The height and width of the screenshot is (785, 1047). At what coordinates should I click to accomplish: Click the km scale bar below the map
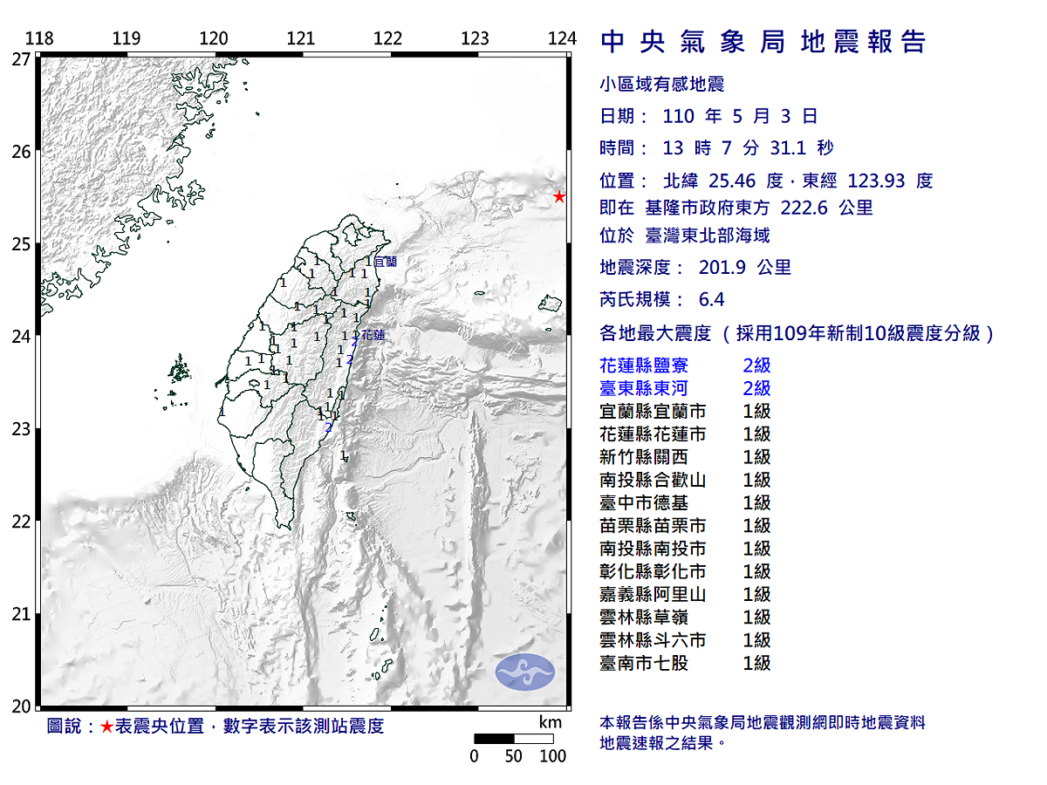click(514, 738)
